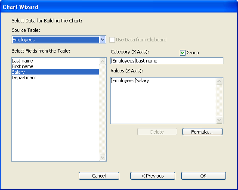The image size is (238, 190).
Task: Click the Category X Axis input field
Action: pyautogui.click(x=167, y=61)
